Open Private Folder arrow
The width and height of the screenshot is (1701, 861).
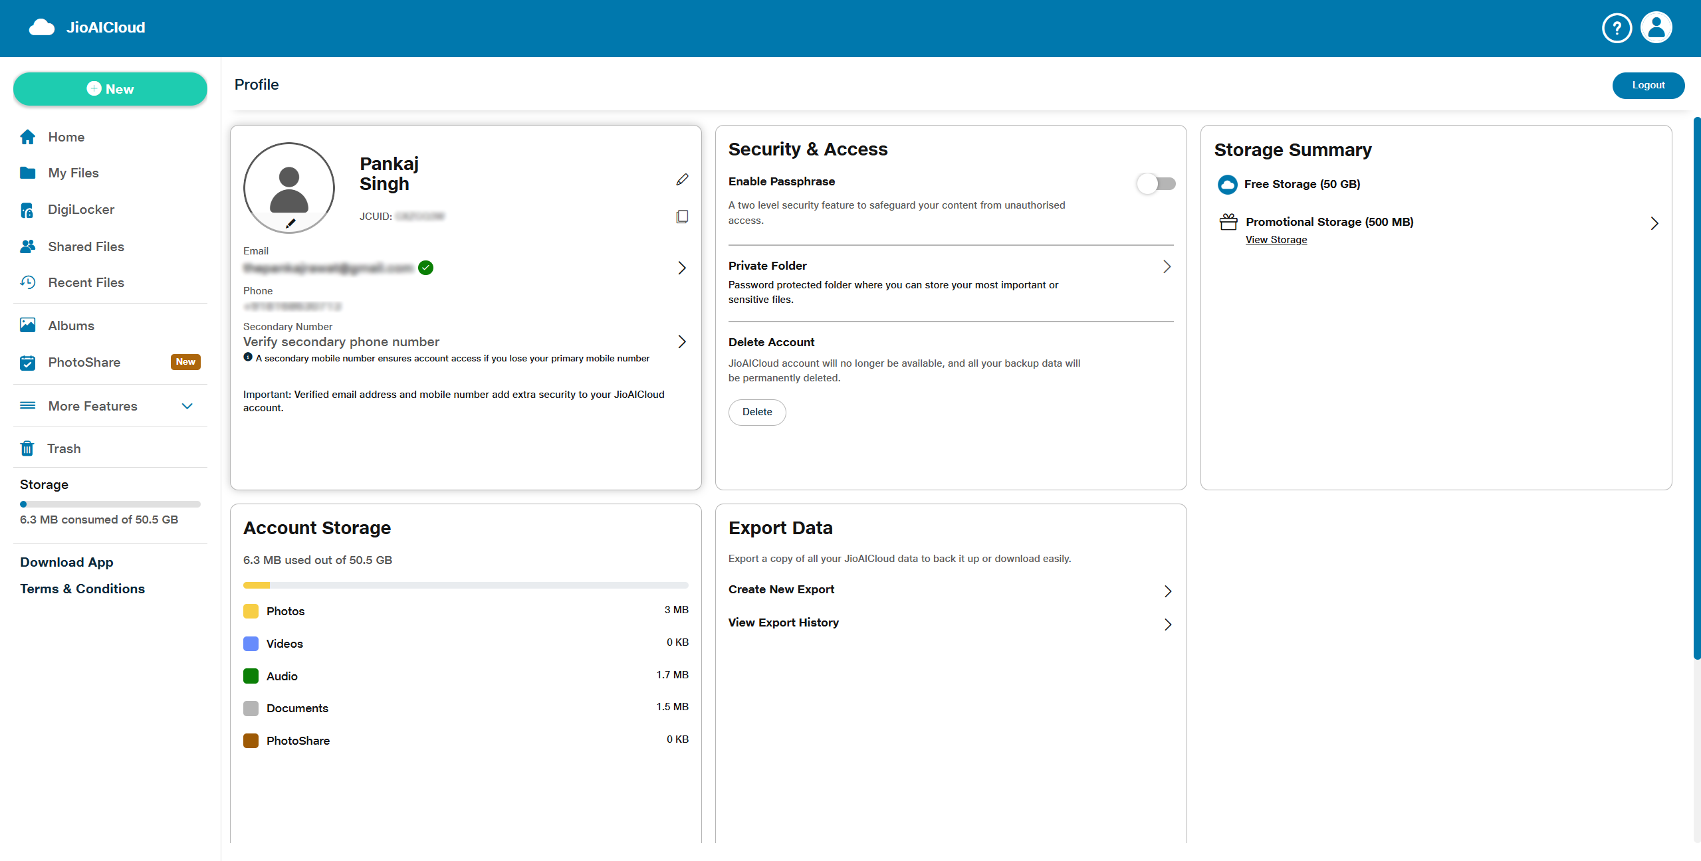1167,266
